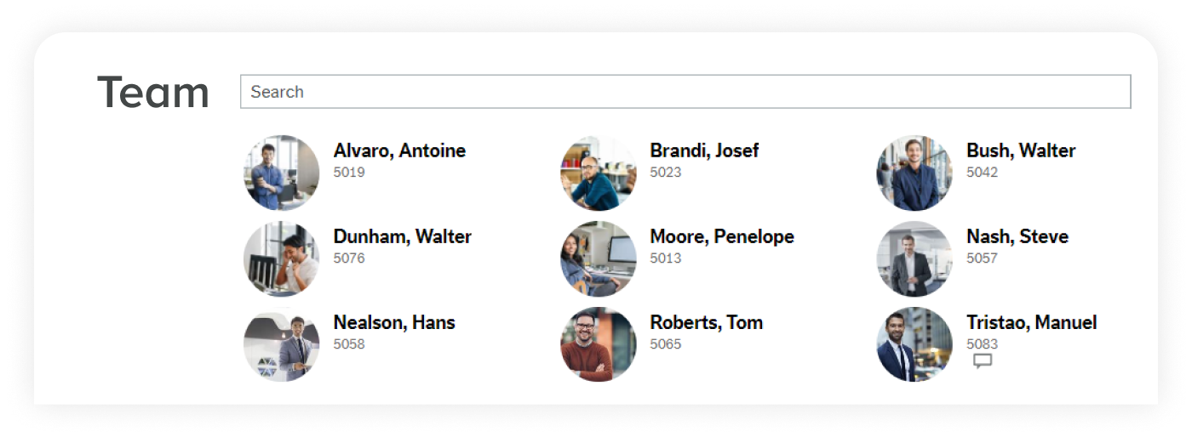Image resolution: width=1192 pixels, height=437 pixels.
Task: Open Tom Roberts's profile photo
Action: tap(599, 344)
